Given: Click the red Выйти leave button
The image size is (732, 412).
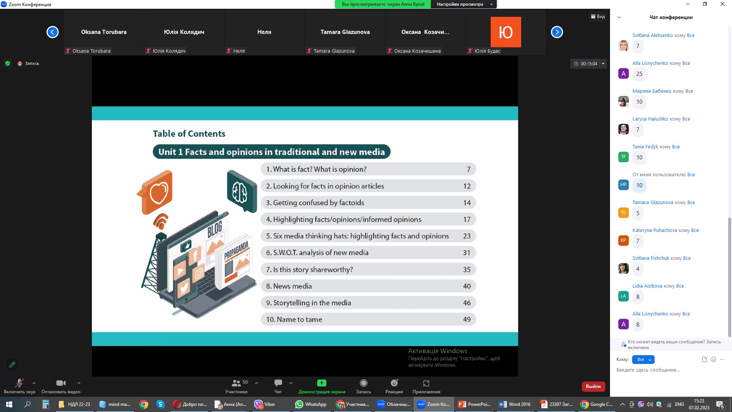Looking at the screenshot, I should [593, 386].
